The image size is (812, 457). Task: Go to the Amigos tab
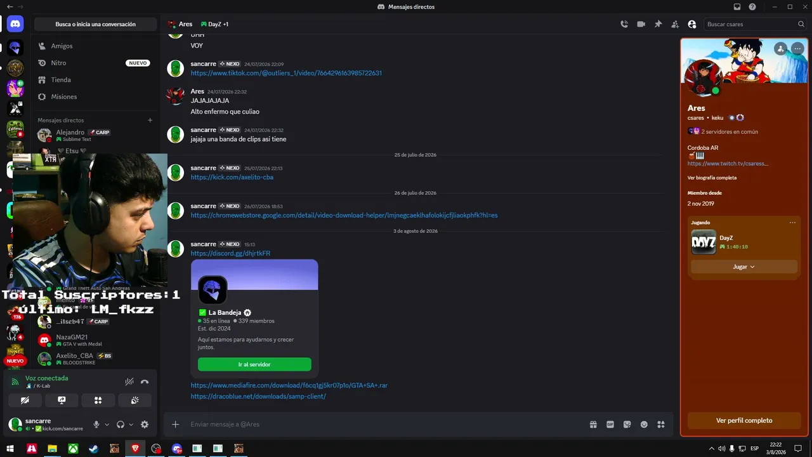[x=95, y=46]
